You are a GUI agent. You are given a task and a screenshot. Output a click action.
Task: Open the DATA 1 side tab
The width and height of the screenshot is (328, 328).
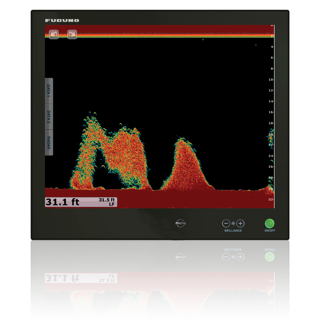coord(49,91)
